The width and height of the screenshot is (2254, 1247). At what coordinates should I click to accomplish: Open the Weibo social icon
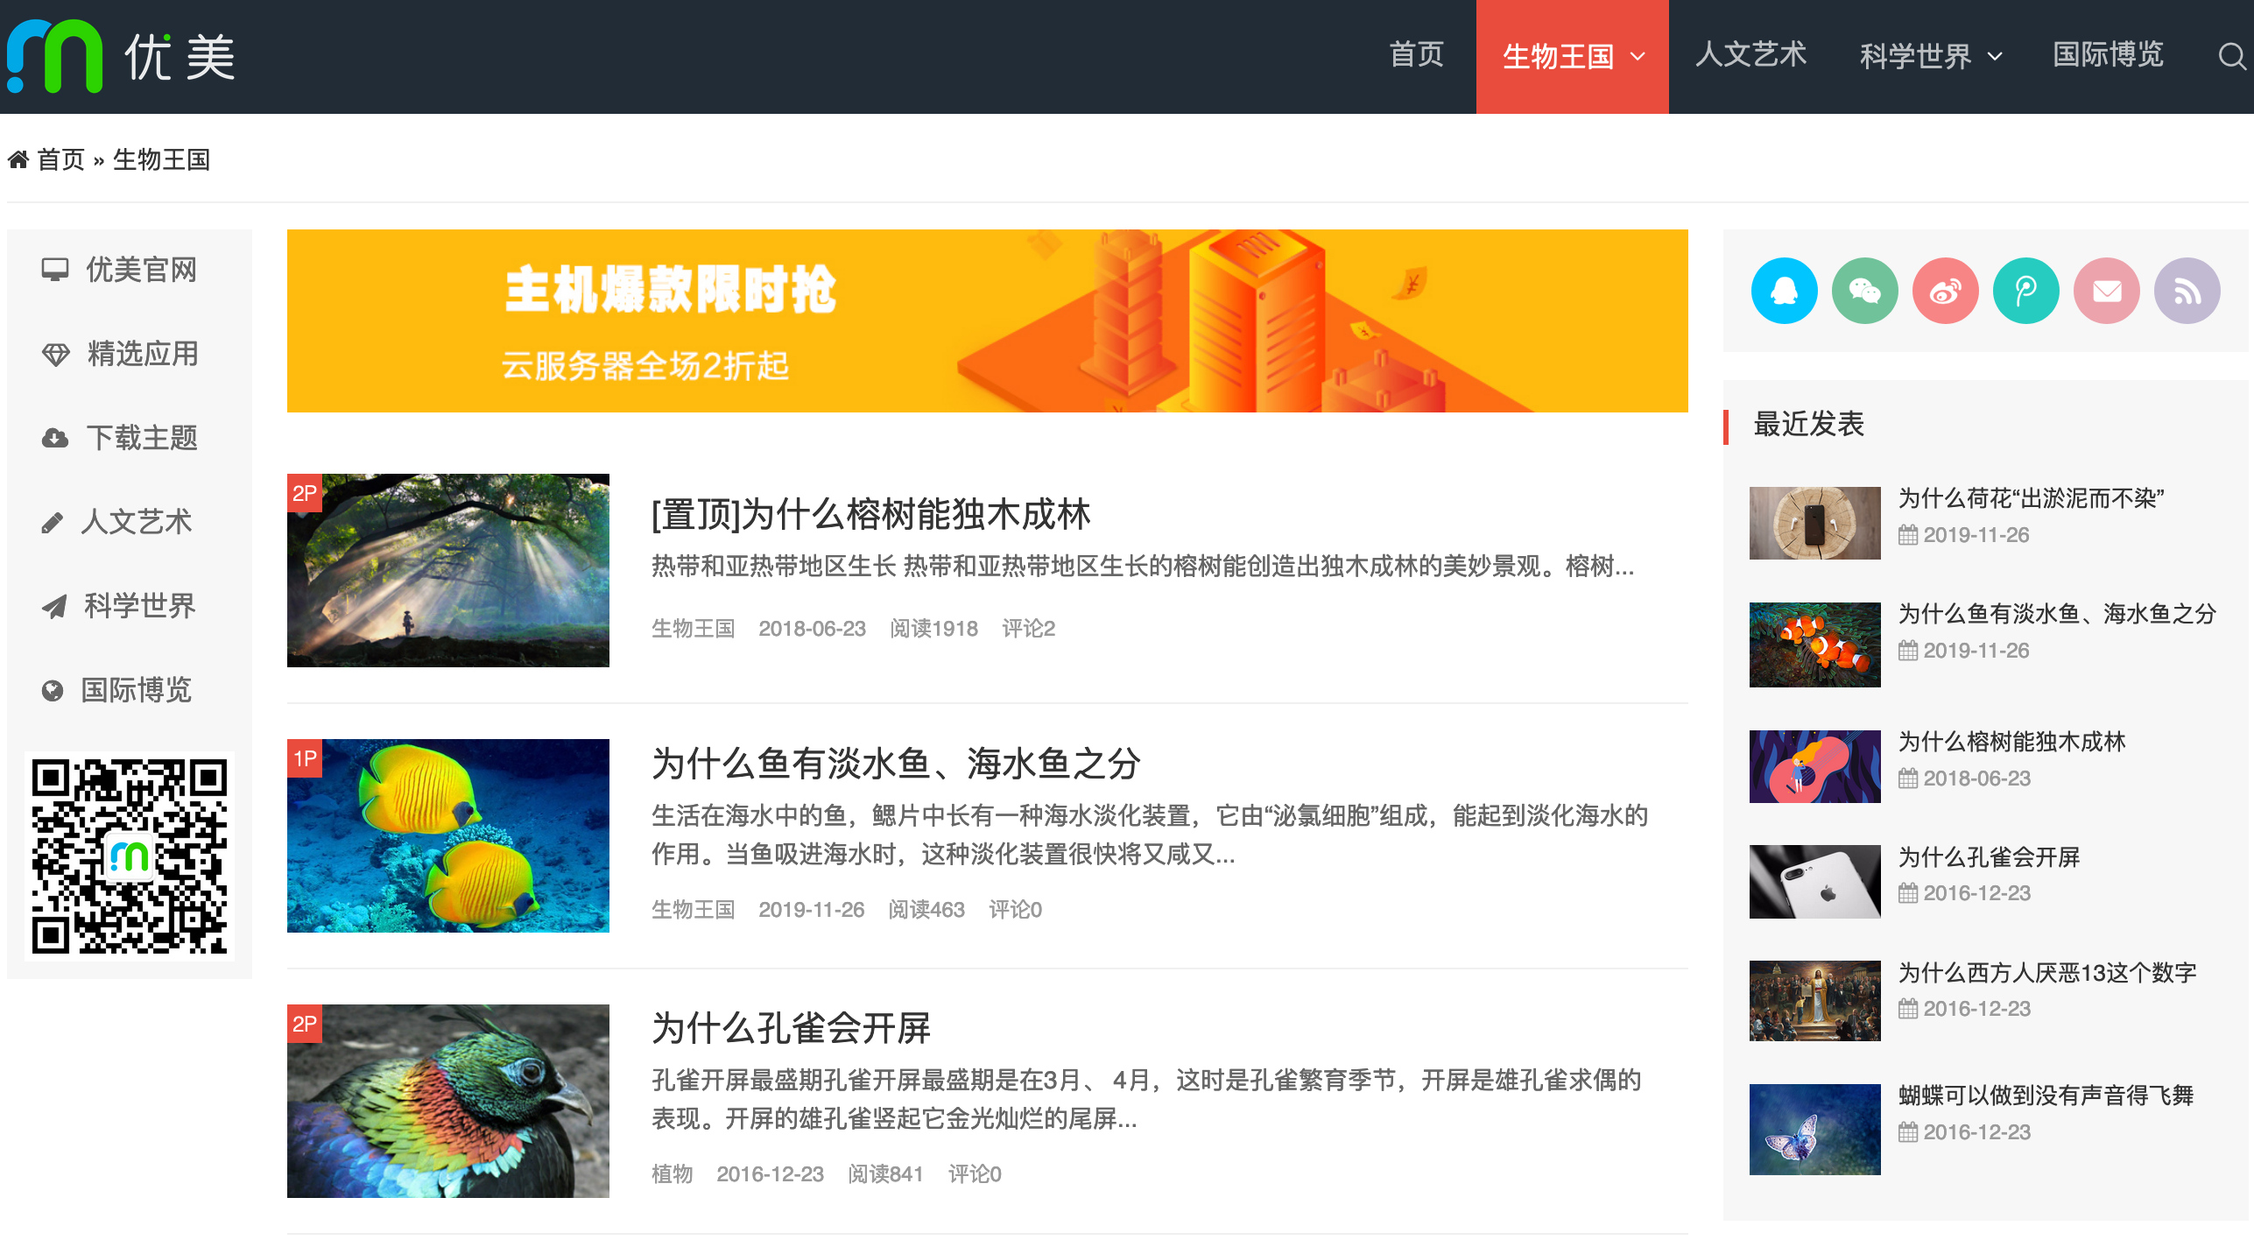[x=1945, y=291]
